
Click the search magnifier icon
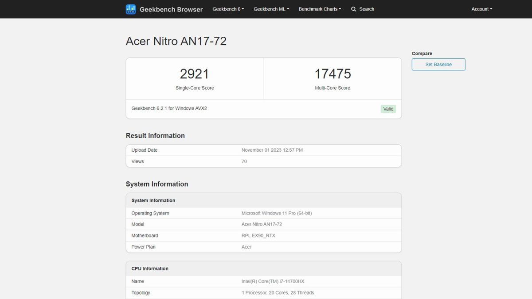pos(353,9)
